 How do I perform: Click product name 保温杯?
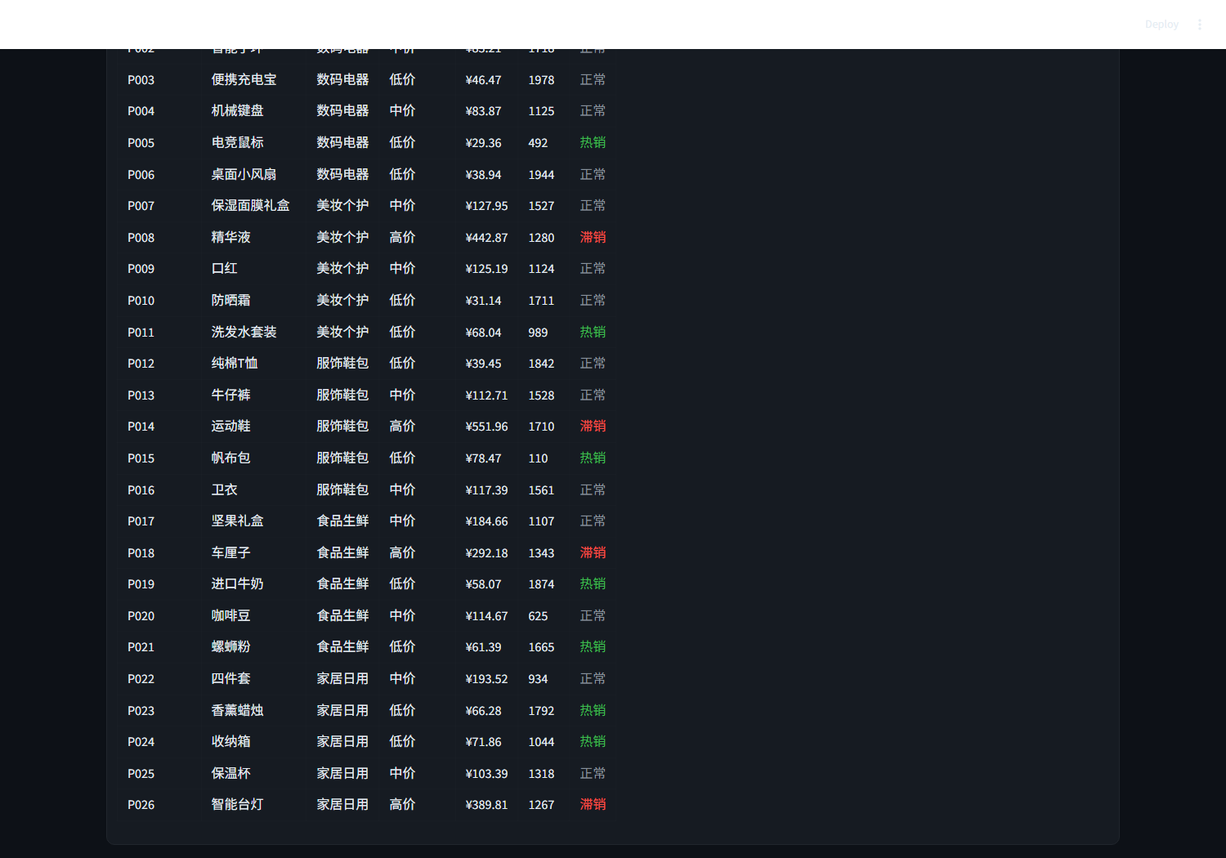(230, 774)
